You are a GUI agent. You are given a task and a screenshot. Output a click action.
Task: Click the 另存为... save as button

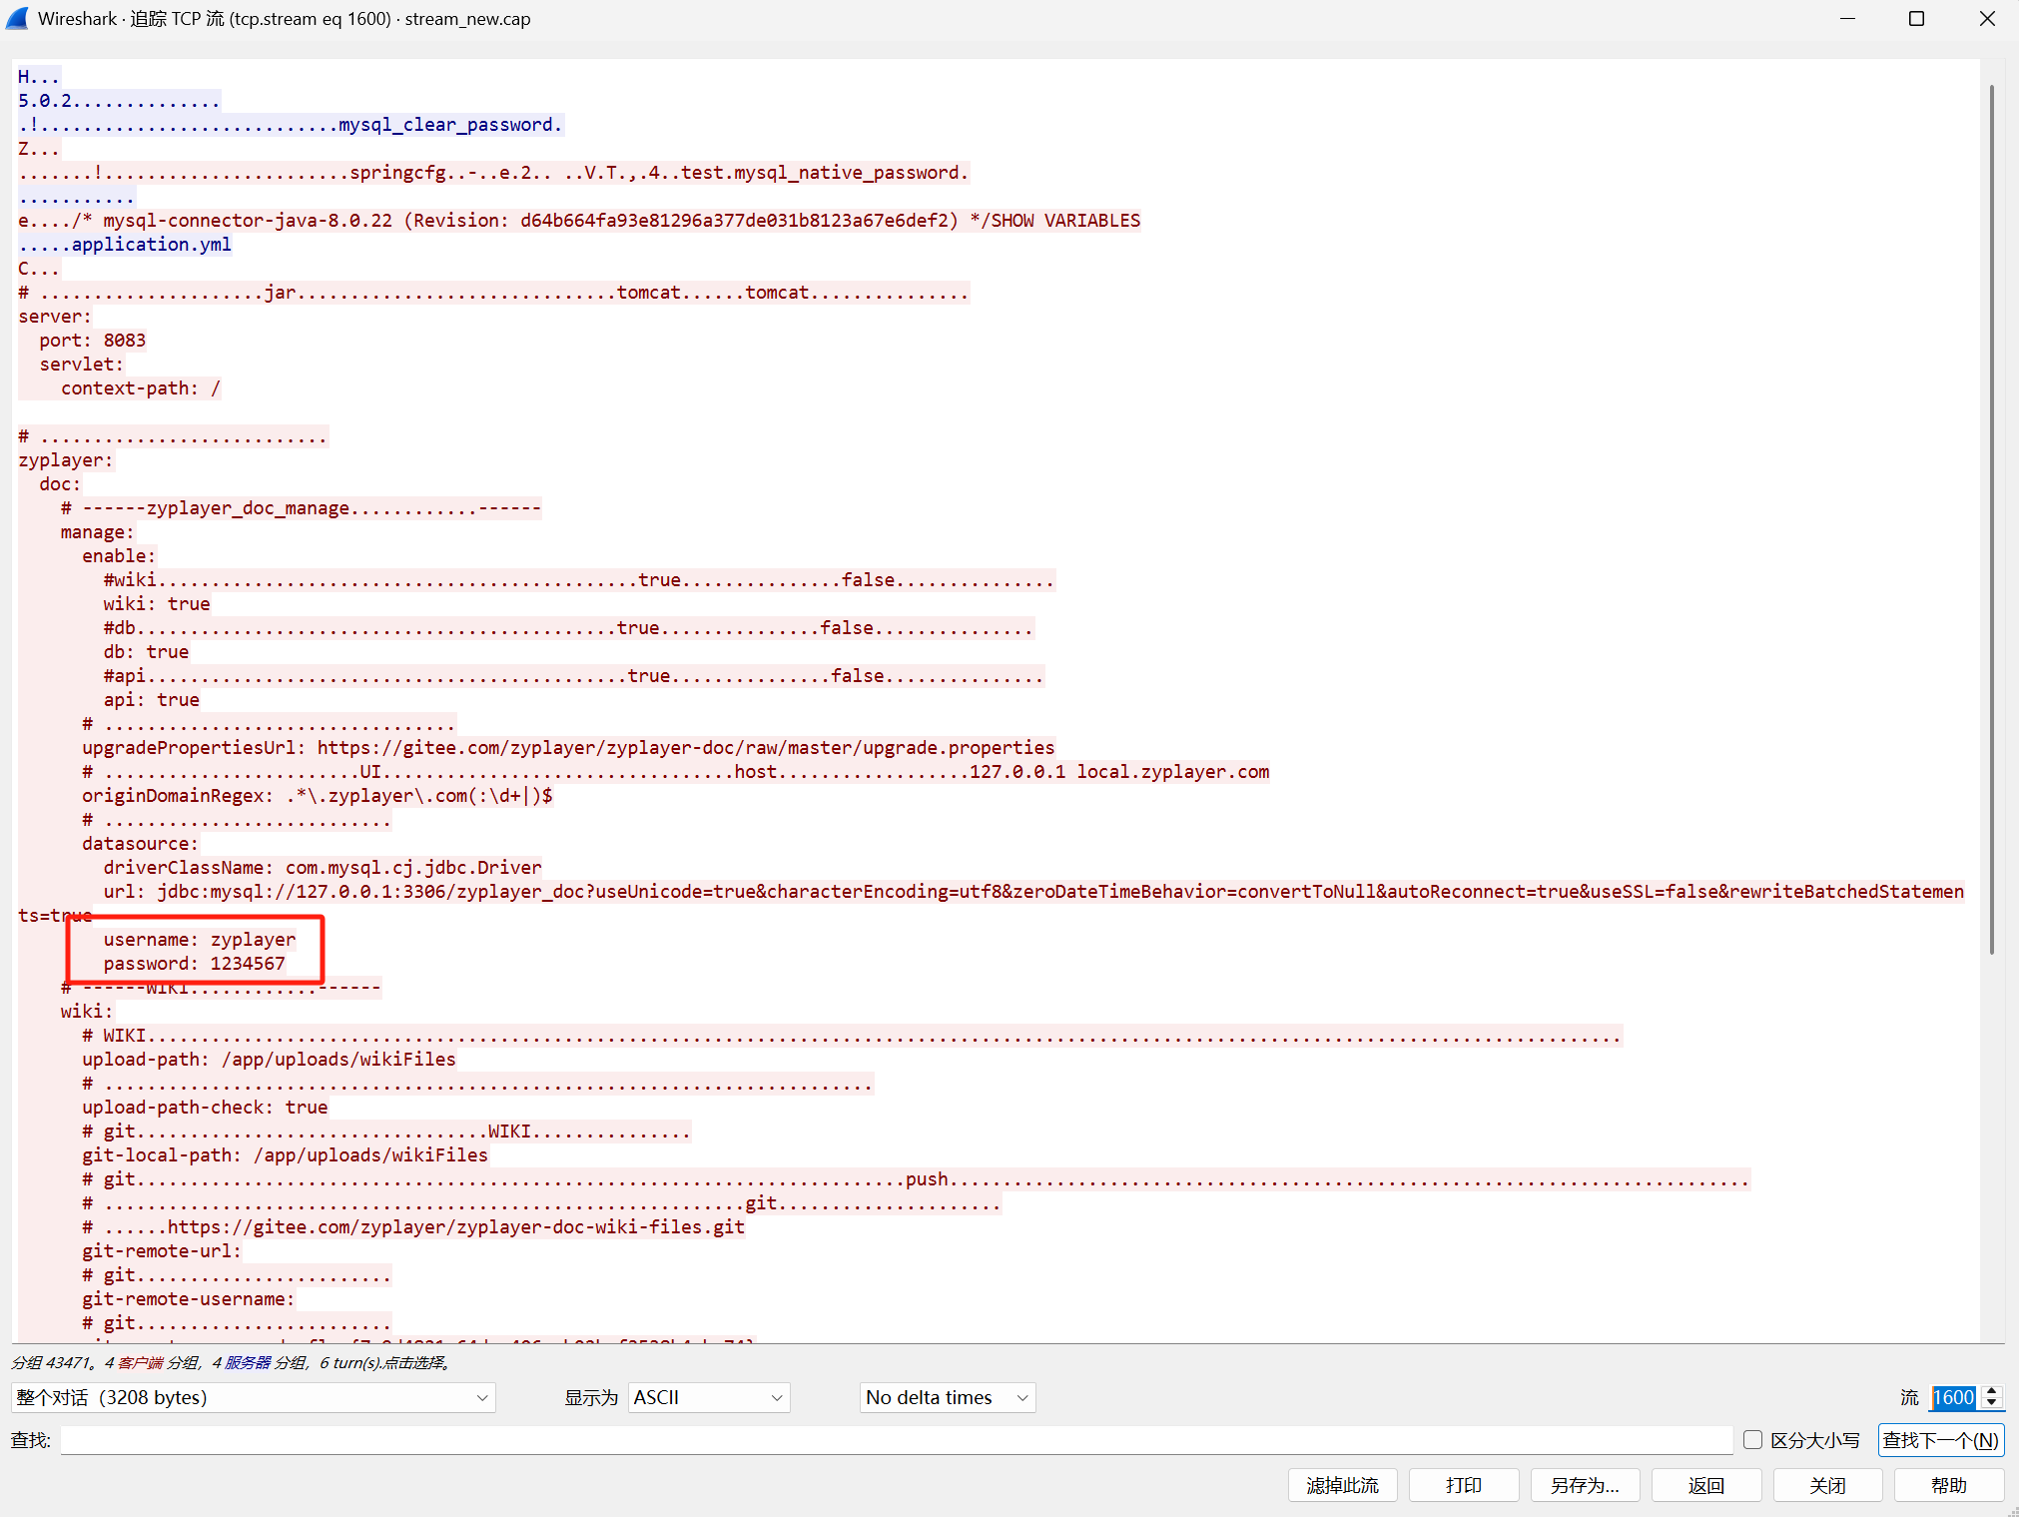click(1585, 1485)
